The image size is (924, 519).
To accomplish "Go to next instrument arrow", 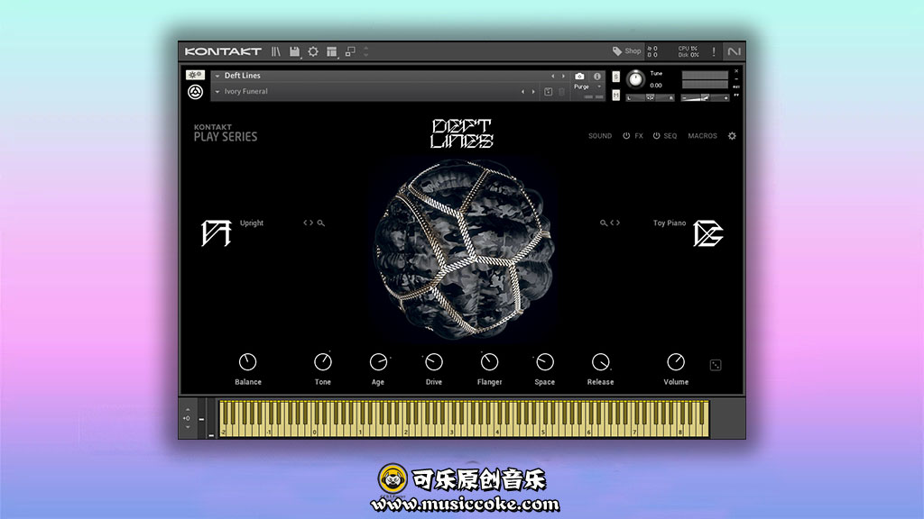I will (563, 76).
